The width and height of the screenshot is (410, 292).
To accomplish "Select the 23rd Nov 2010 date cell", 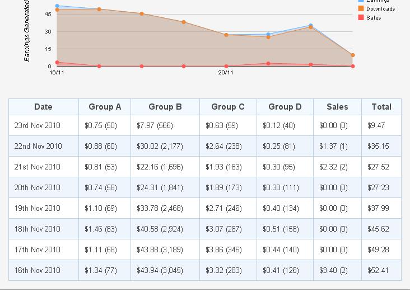I will coord(38,126).
